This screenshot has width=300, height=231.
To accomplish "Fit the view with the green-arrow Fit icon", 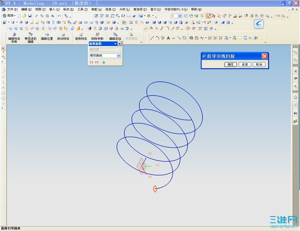I will click(96, 16).
